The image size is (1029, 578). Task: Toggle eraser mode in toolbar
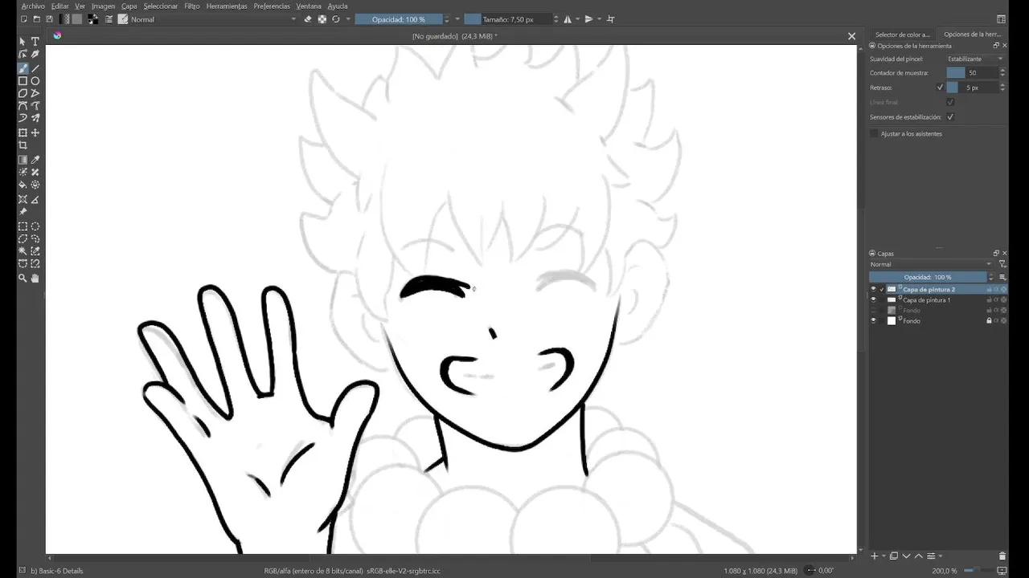click(308, 19)
